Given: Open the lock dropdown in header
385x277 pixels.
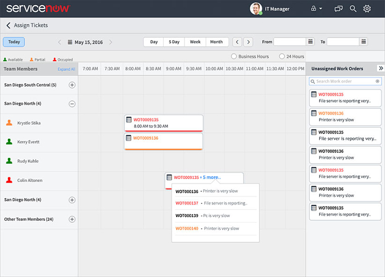Looking at the screenshot, I should (x=316, y=8).
